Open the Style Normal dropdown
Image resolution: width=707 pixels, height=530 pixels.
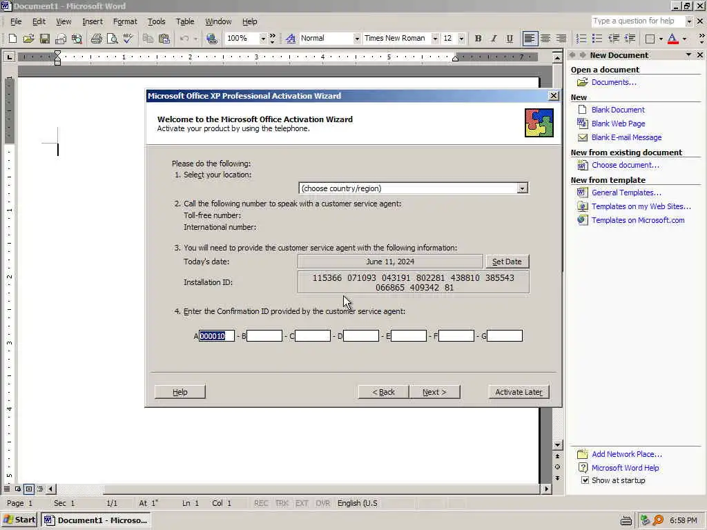click(x=357, y=39)
